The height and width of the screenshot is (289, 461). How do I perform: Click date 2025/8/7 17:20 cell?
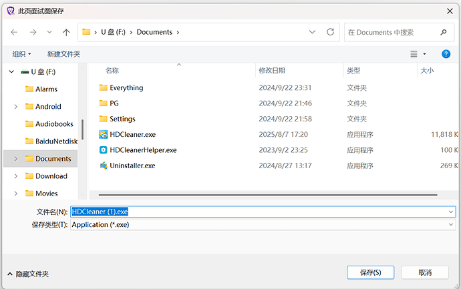coord(283,135)
